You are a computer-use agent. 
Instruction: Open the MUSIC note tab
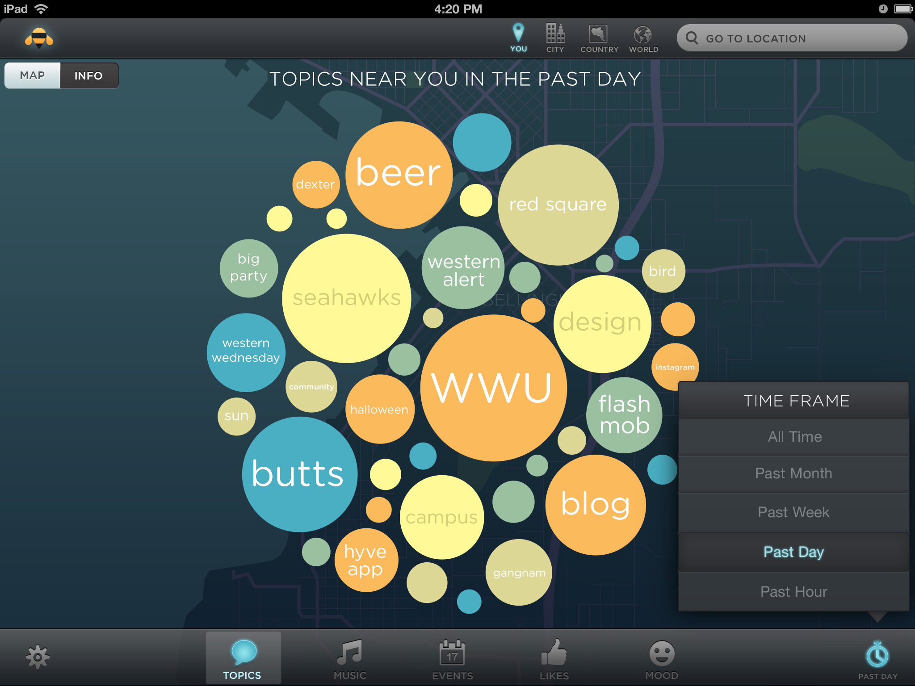(350, 660)
